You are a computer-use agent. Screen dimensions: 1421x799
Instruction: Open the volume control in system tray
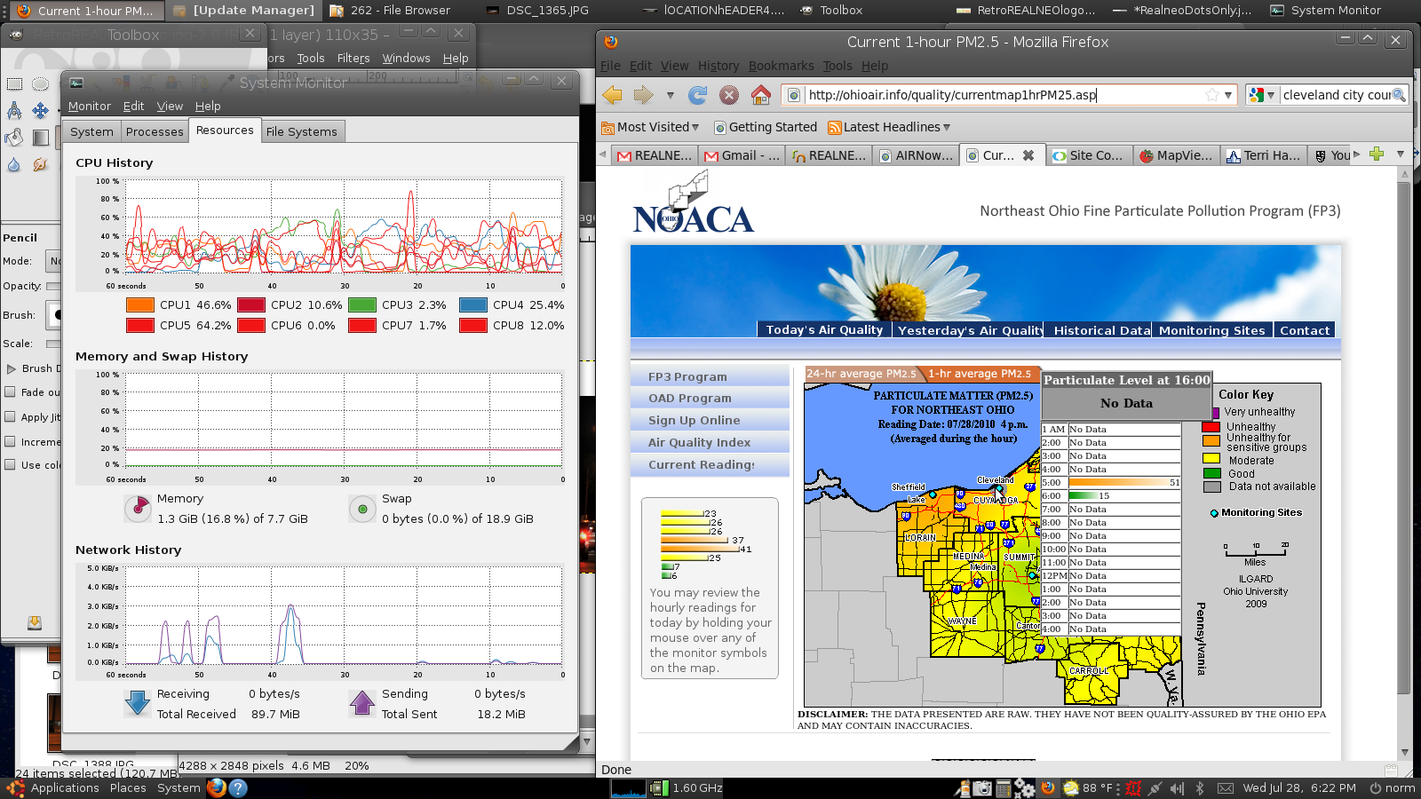[x=1177, y=788]
